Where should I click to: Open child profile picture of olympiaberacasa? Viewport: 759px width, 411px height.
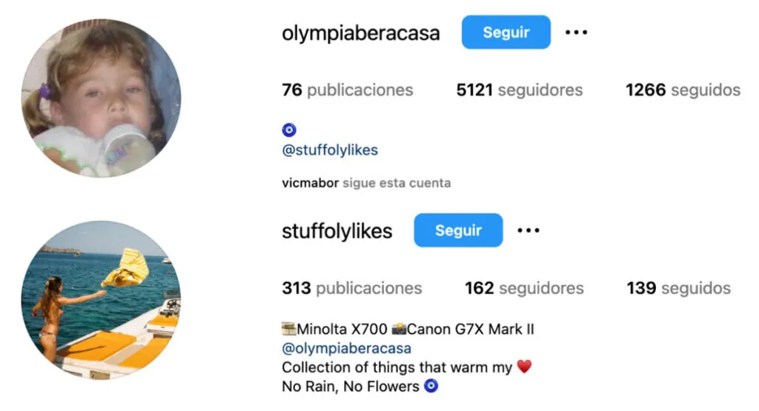pos(101,98)
